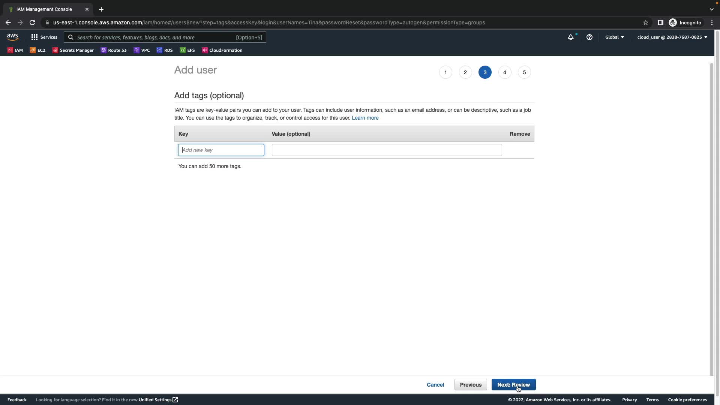Open the Secrets Manager shortcut

click(x=73, y=50)
